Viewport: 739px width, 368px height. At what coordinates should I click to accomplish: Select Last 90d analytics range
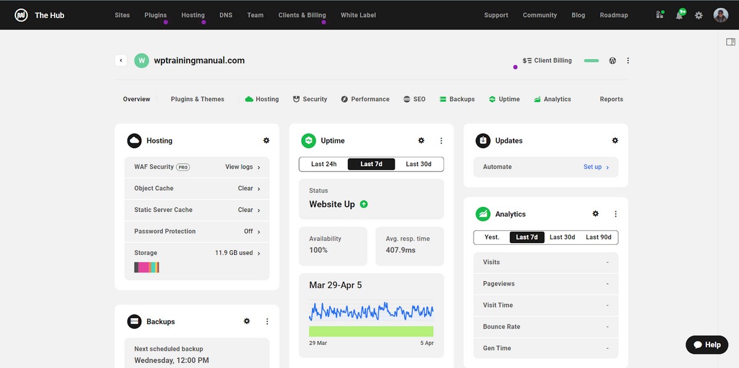599,237
